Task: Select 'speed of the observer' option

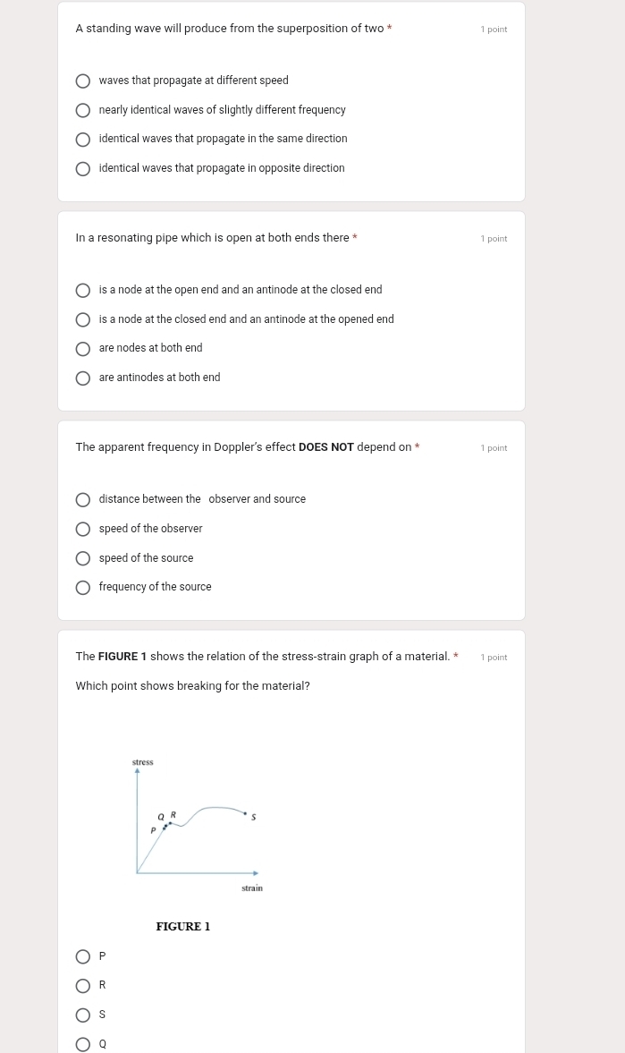Action: coord(83,530)
